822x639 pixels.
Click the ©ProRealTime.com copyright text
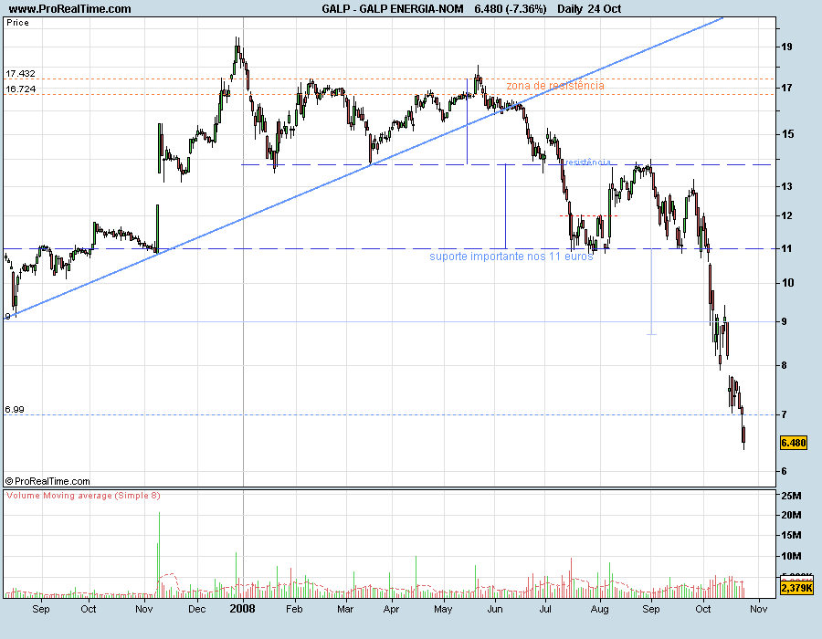pyautogui.click(x=47, y=481)
